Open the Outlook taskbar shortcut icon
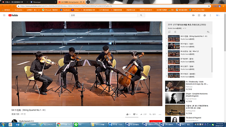The image size is (226, 127). (x=17, y=124)
